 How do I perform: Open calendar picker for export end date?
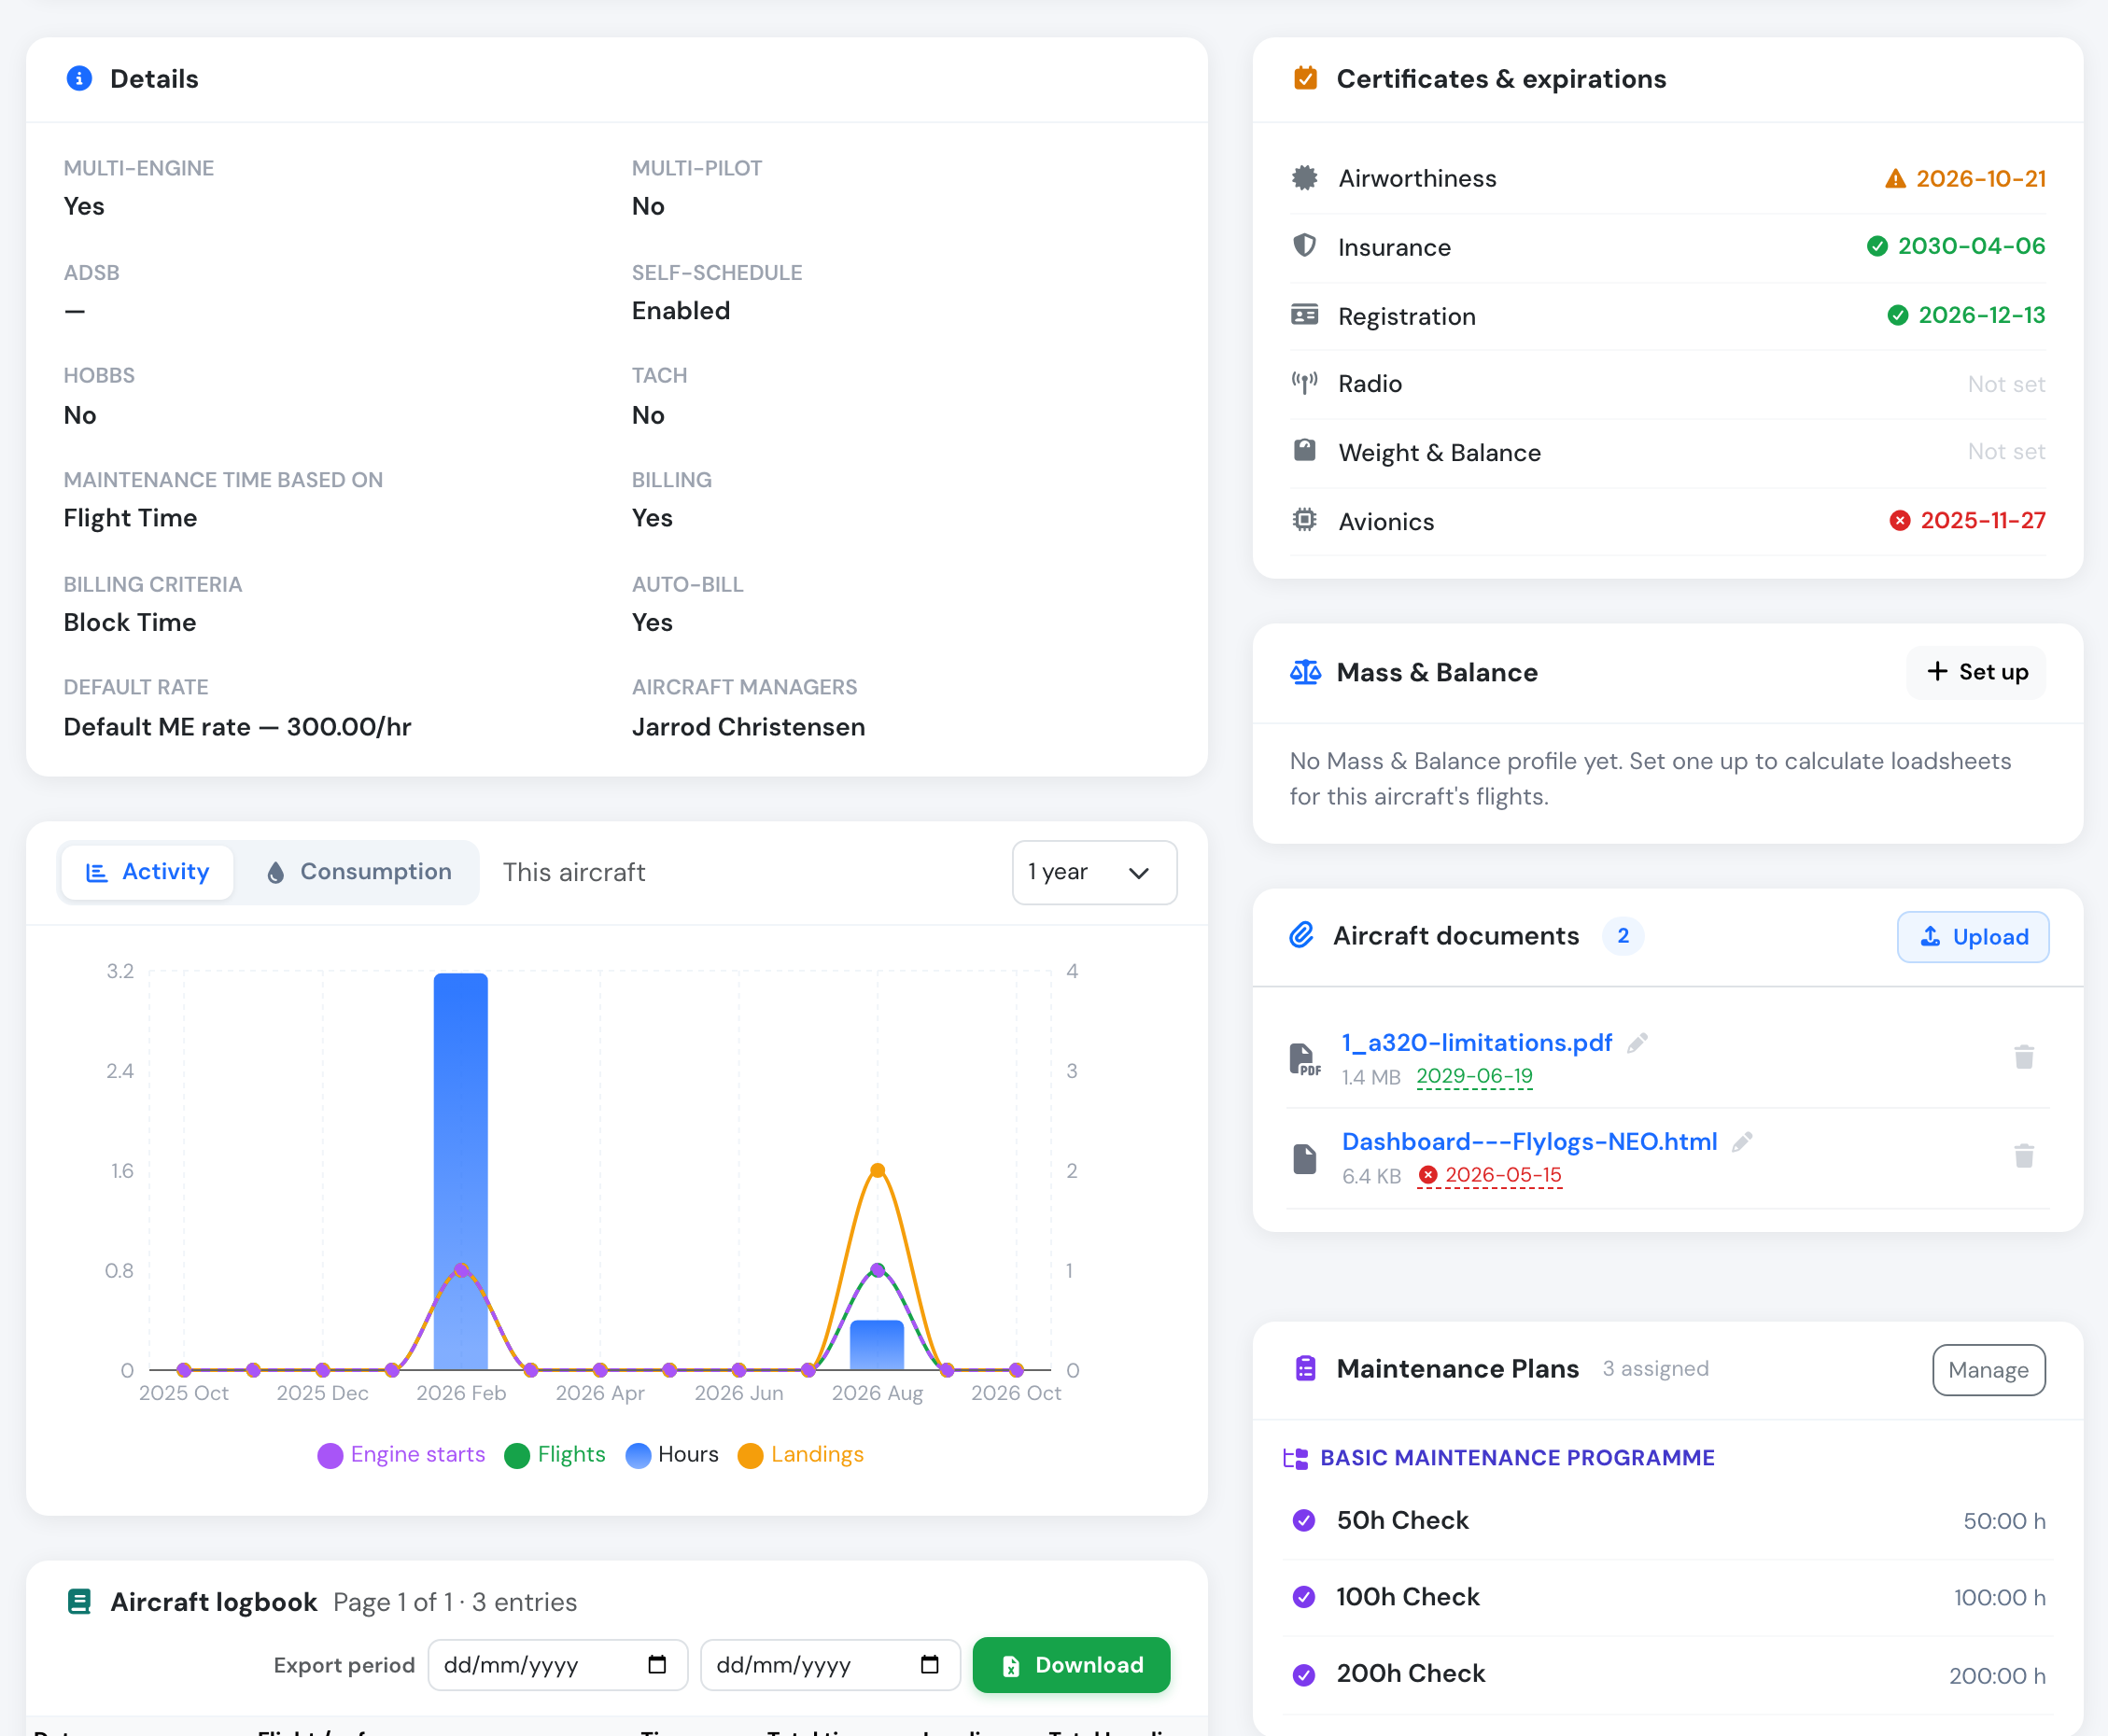click(930, 1665)
